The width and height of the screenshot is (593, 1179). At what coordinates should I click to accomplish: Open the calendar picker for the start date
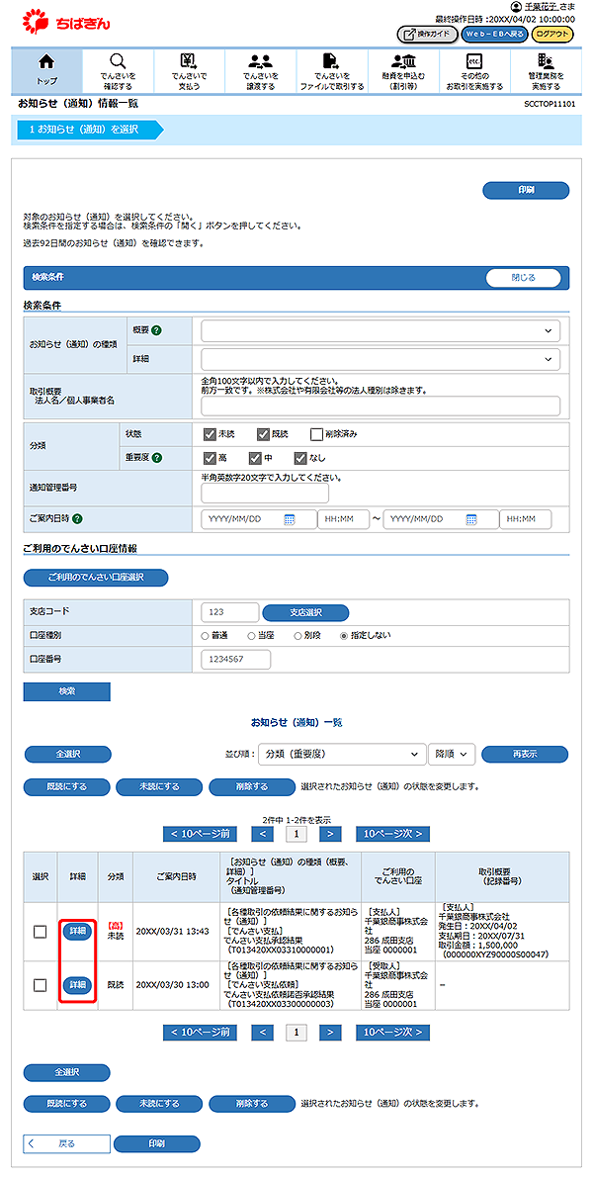click(290, 519)
